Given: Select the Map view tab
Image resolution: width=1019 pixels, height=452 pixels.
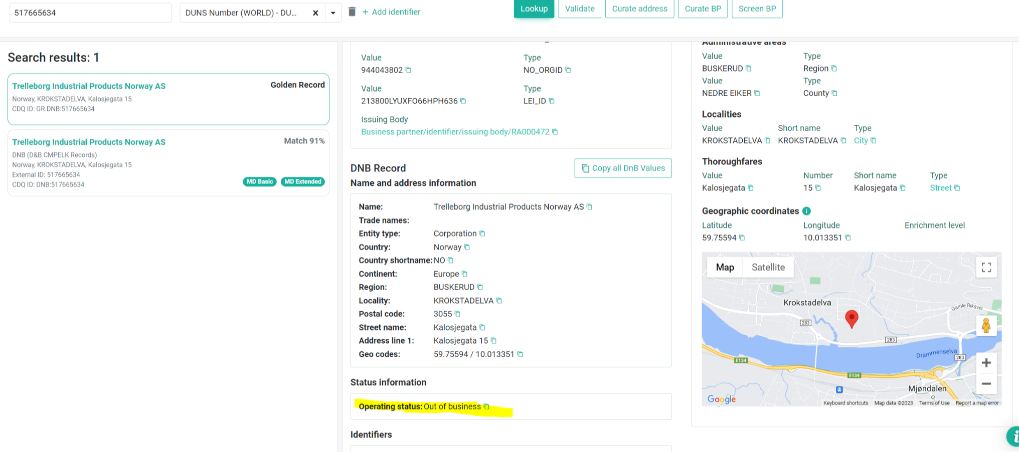Looking at the screenshot, I should (x=725, y=268).
